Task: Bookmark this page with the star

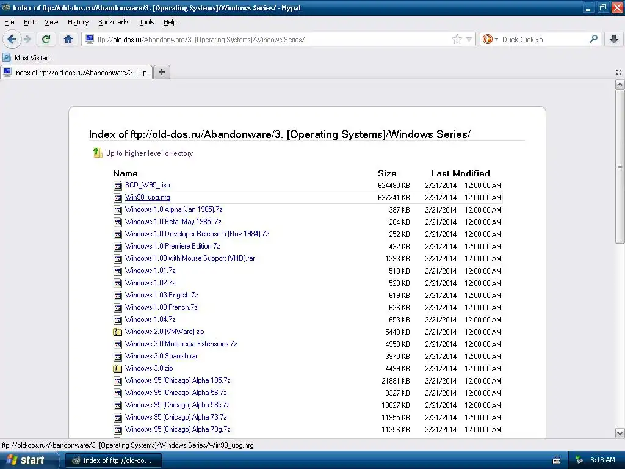Action: point(457,39)
